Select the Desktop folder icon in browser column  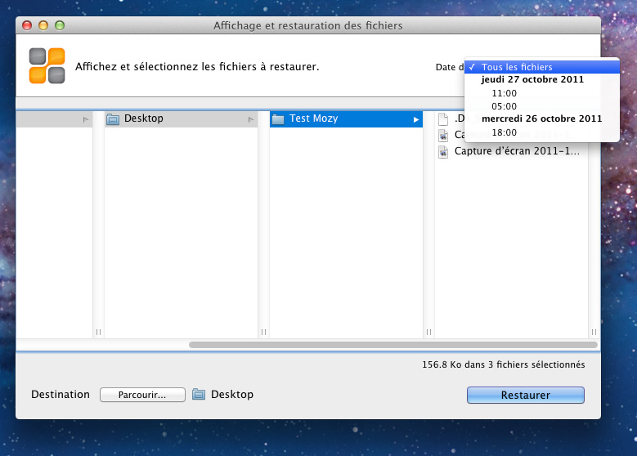[113, 119]
